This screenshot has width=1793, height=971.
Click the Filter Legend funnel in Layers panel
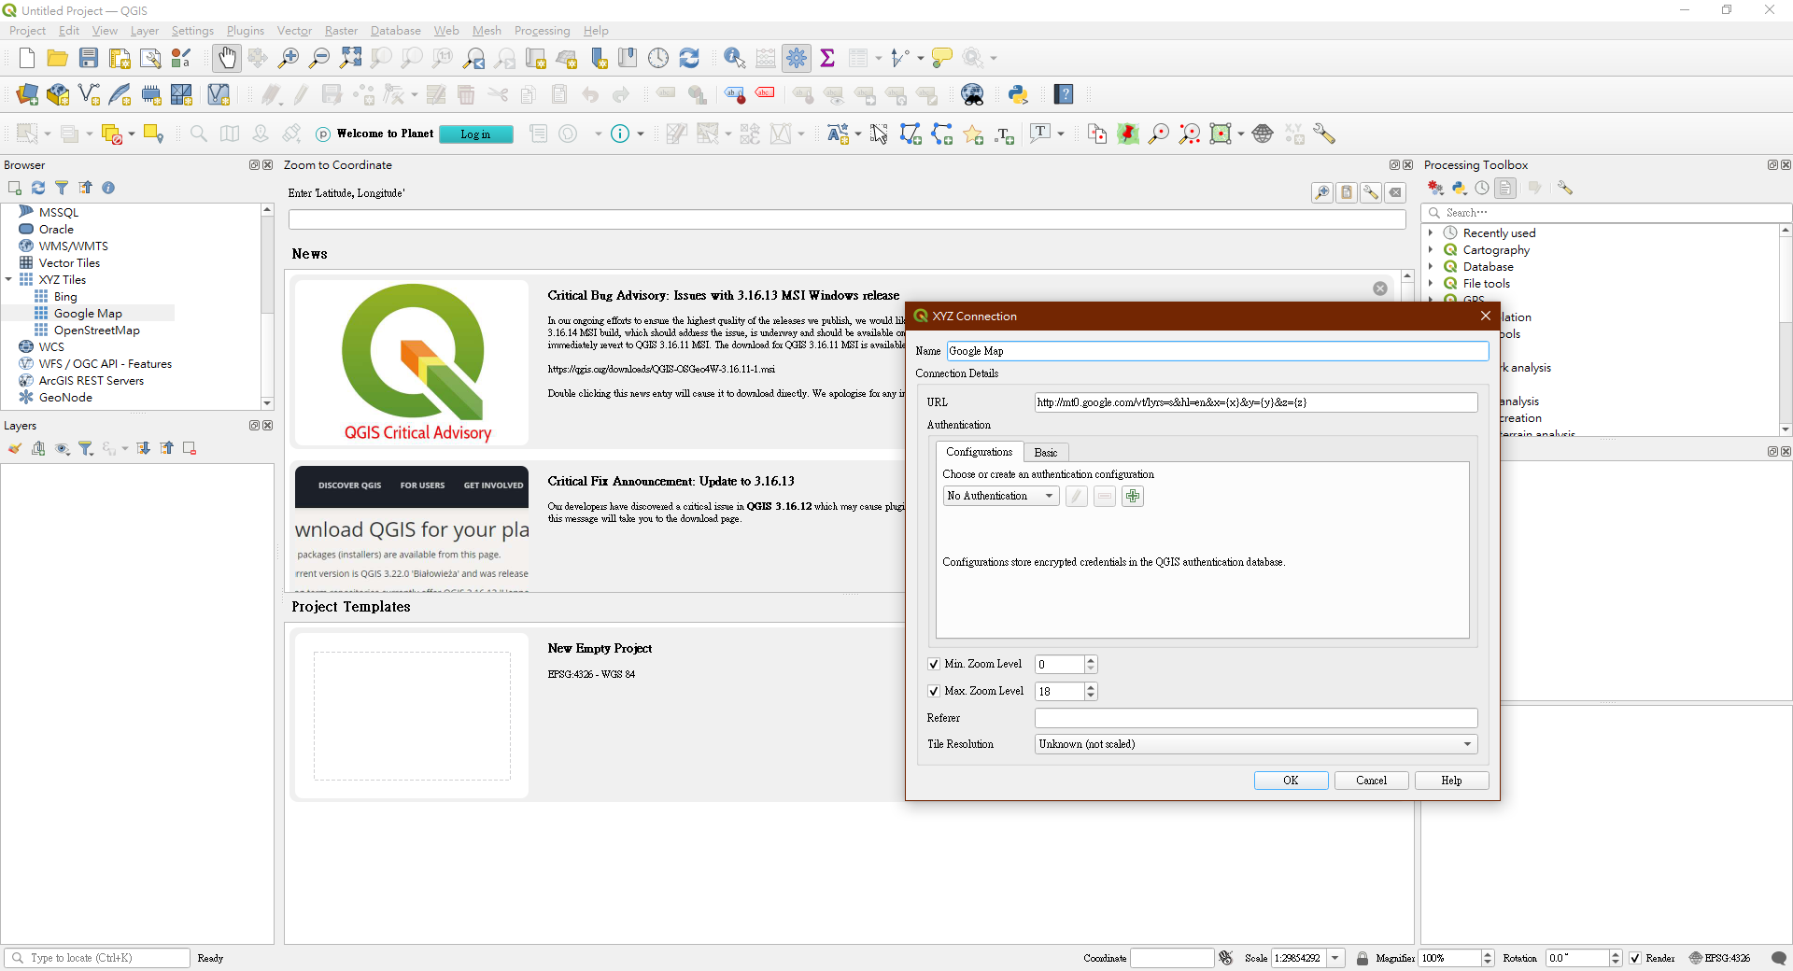[86, 448]
